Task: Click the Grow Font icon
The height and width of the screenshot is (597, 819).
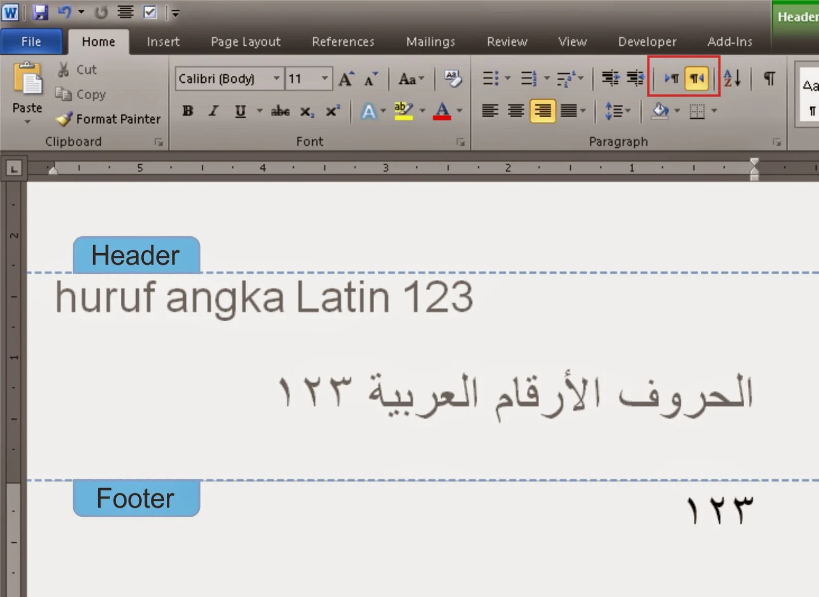Action: [x=346, y=79]
